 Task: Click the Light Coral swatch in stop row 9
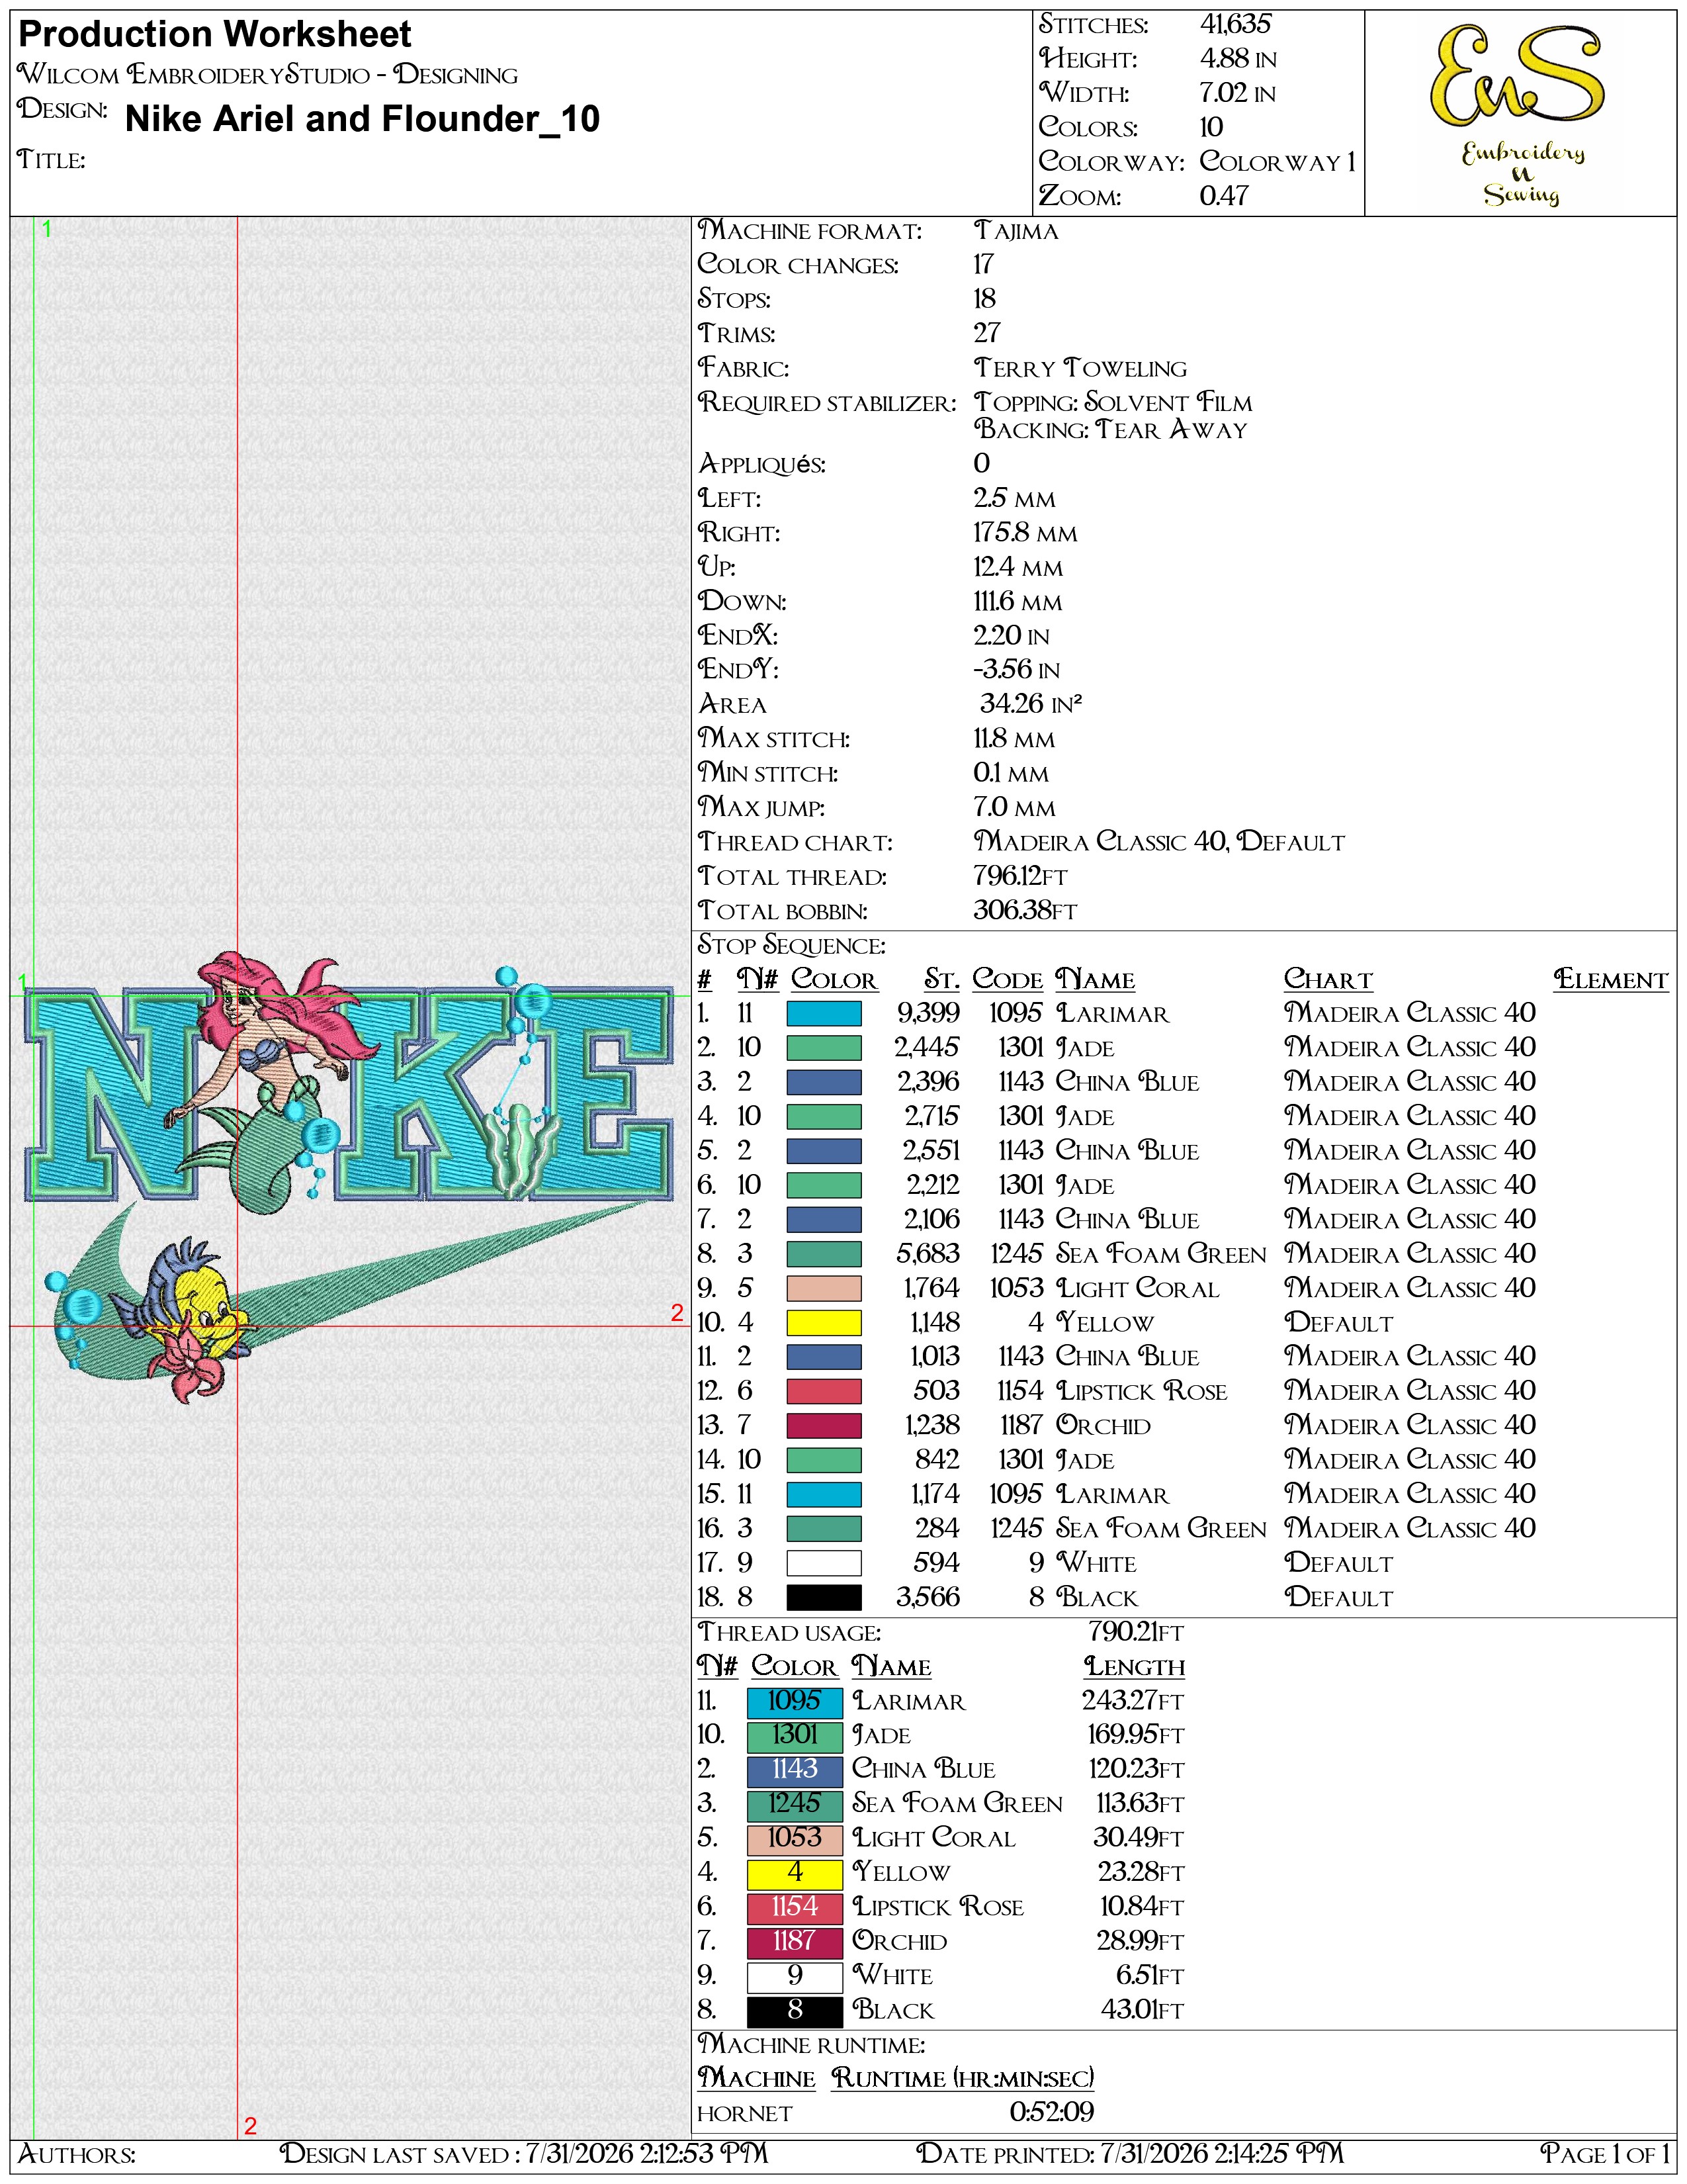(824, 1288)
